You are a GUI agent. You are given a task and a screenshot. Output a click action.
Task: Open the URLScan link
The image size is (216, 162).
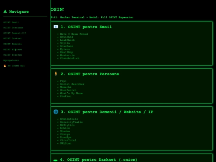click(66, 143)
